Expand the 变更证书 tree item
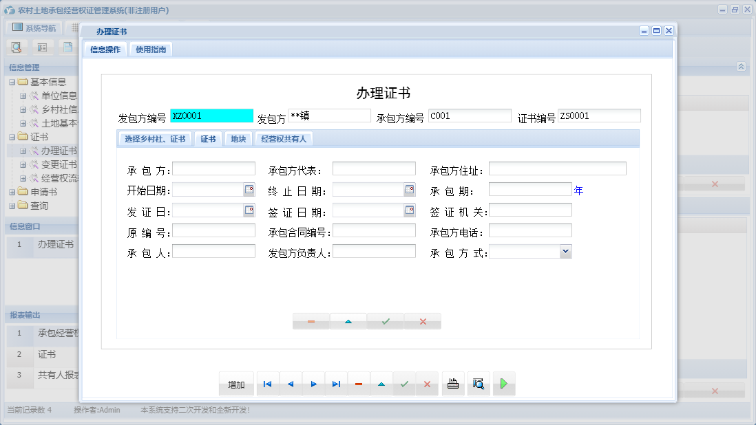Screen dimensions: 756x425 click(23, 164)
